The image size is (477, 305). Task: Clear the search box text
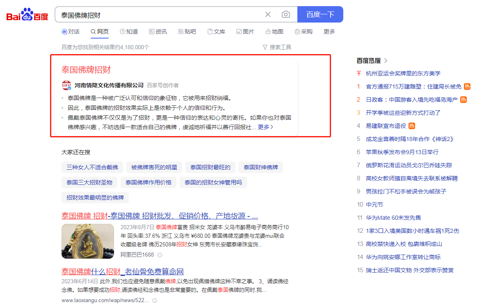(268, 14)
